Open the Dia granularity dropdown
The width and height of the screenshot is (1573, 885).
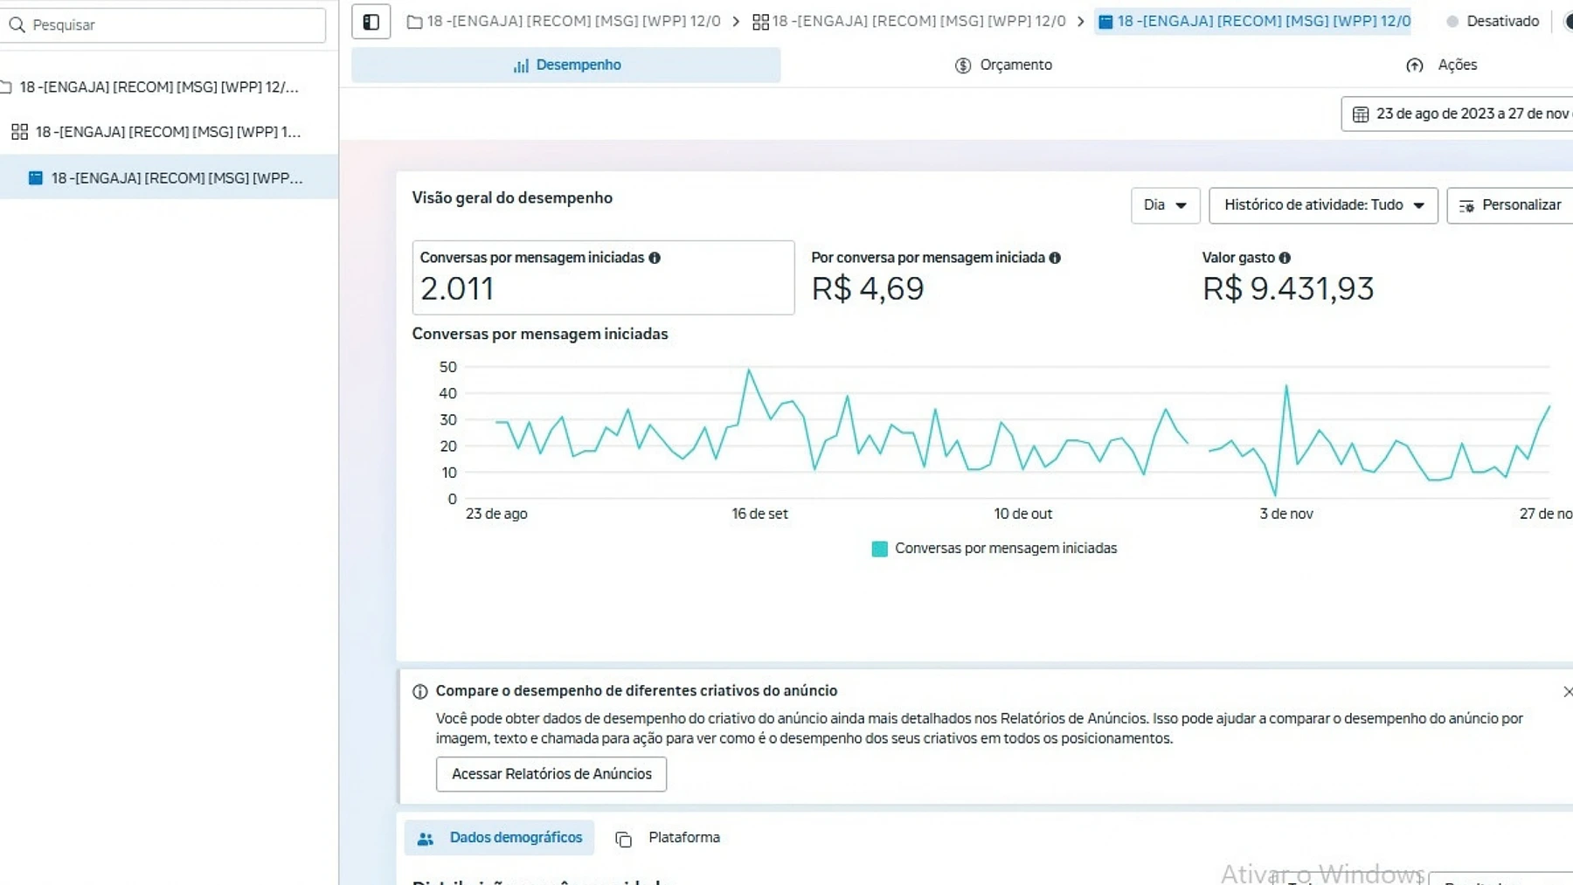[x=1165, y=205]
